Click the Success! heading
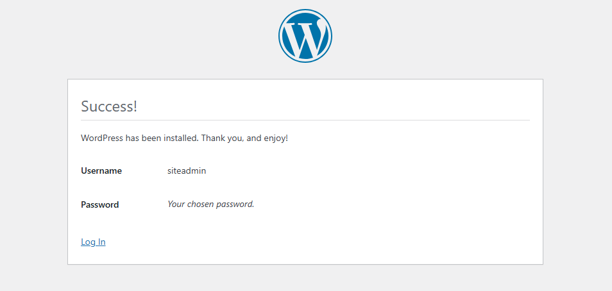Screen dimensions: 612x291 (x=109, y=106)
